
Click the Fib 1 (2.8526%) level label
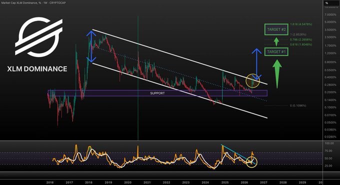click(x=298, y=34)
